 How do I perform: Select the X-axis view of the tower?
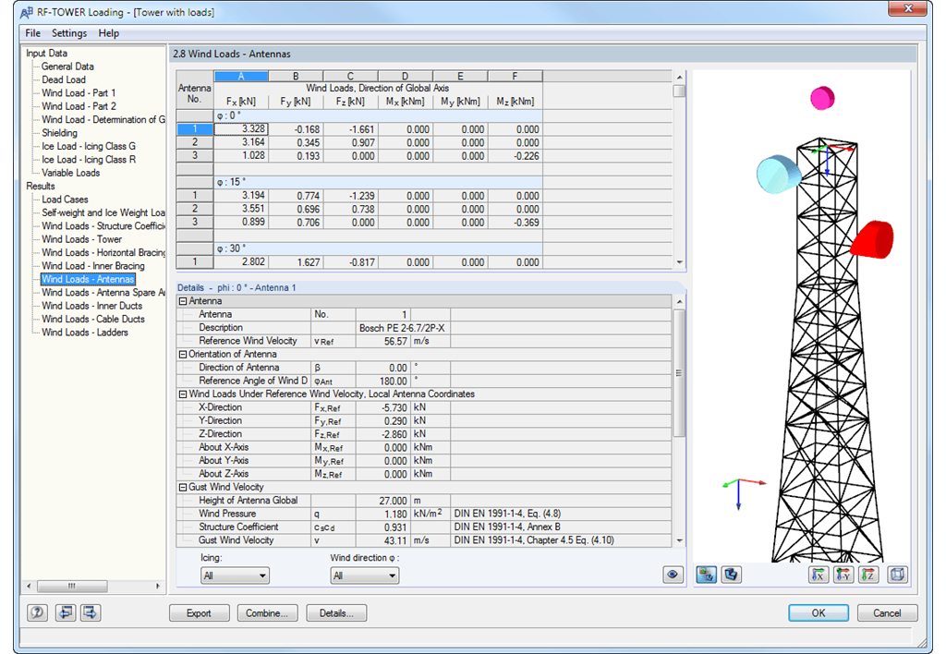pos(819,575)
